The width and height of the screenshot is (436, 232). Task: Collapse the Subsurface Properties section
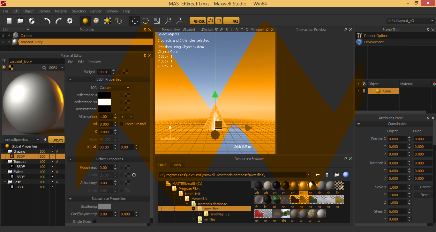pos(70,199)
